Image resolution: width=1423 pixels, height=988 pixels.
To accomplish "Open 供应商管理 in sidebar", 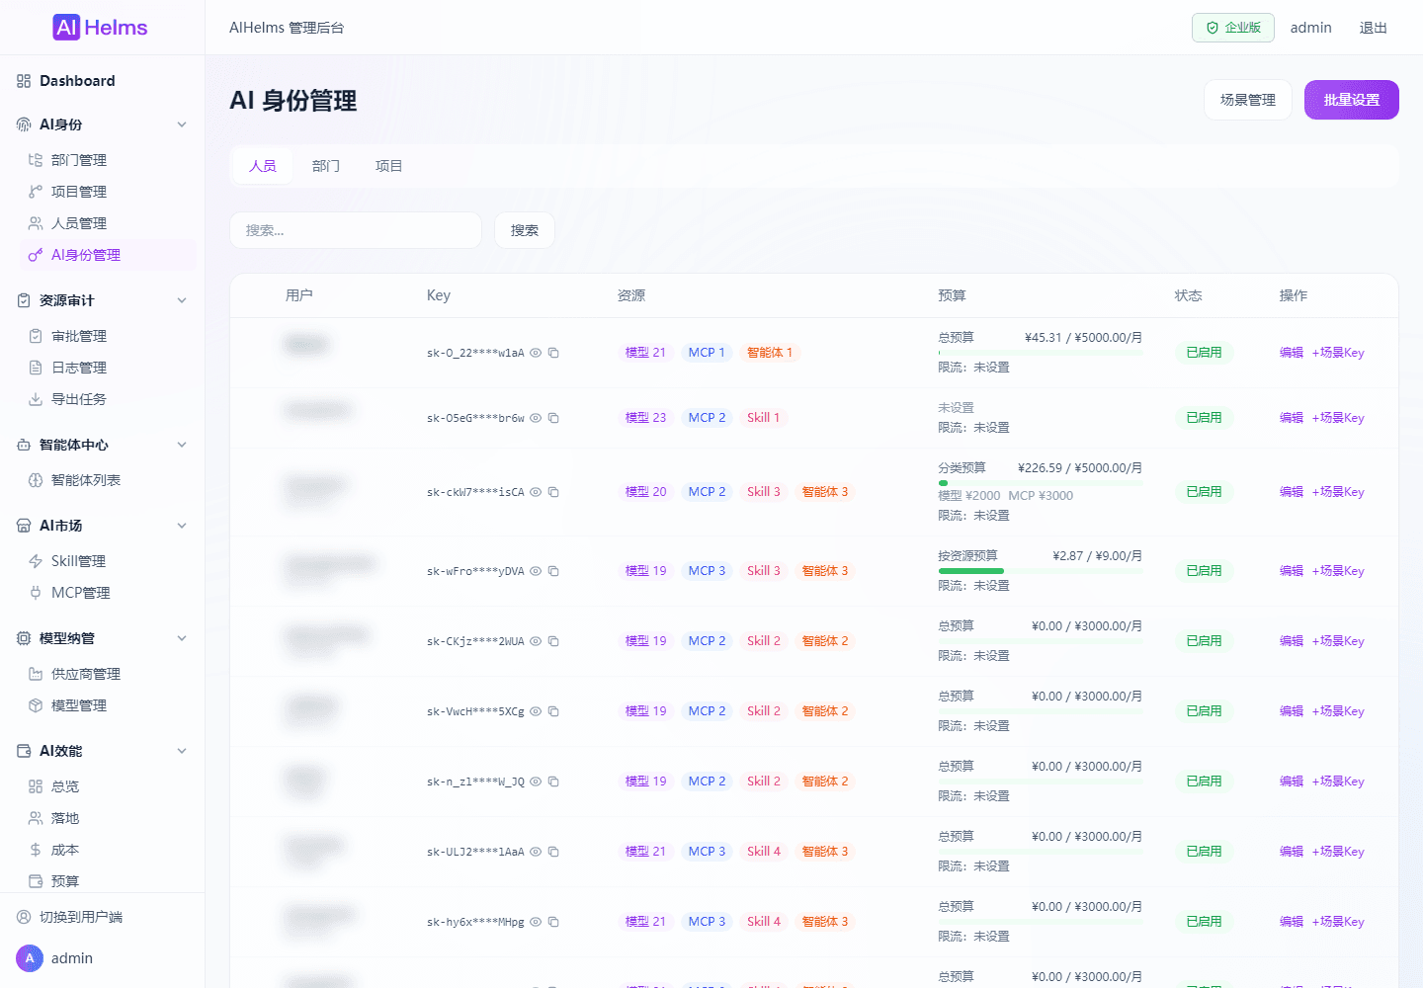I will [x=108, y=674].
